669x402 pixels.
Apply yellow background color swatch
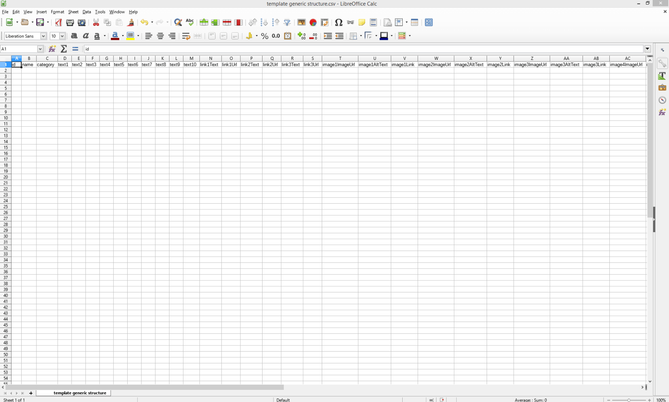131,36
